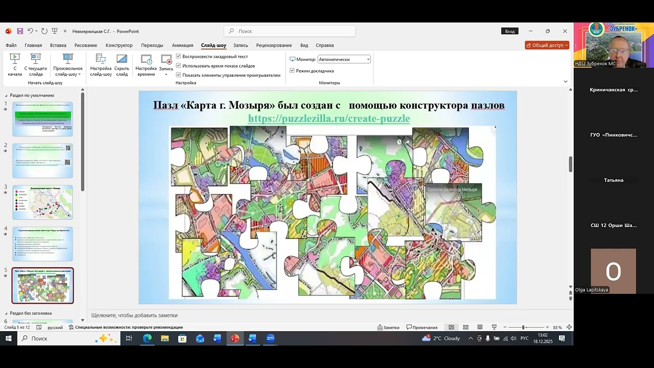654x368 pixels.
Task: Select slide 1 thumbnail in panel
Action: tap(42, 119)
